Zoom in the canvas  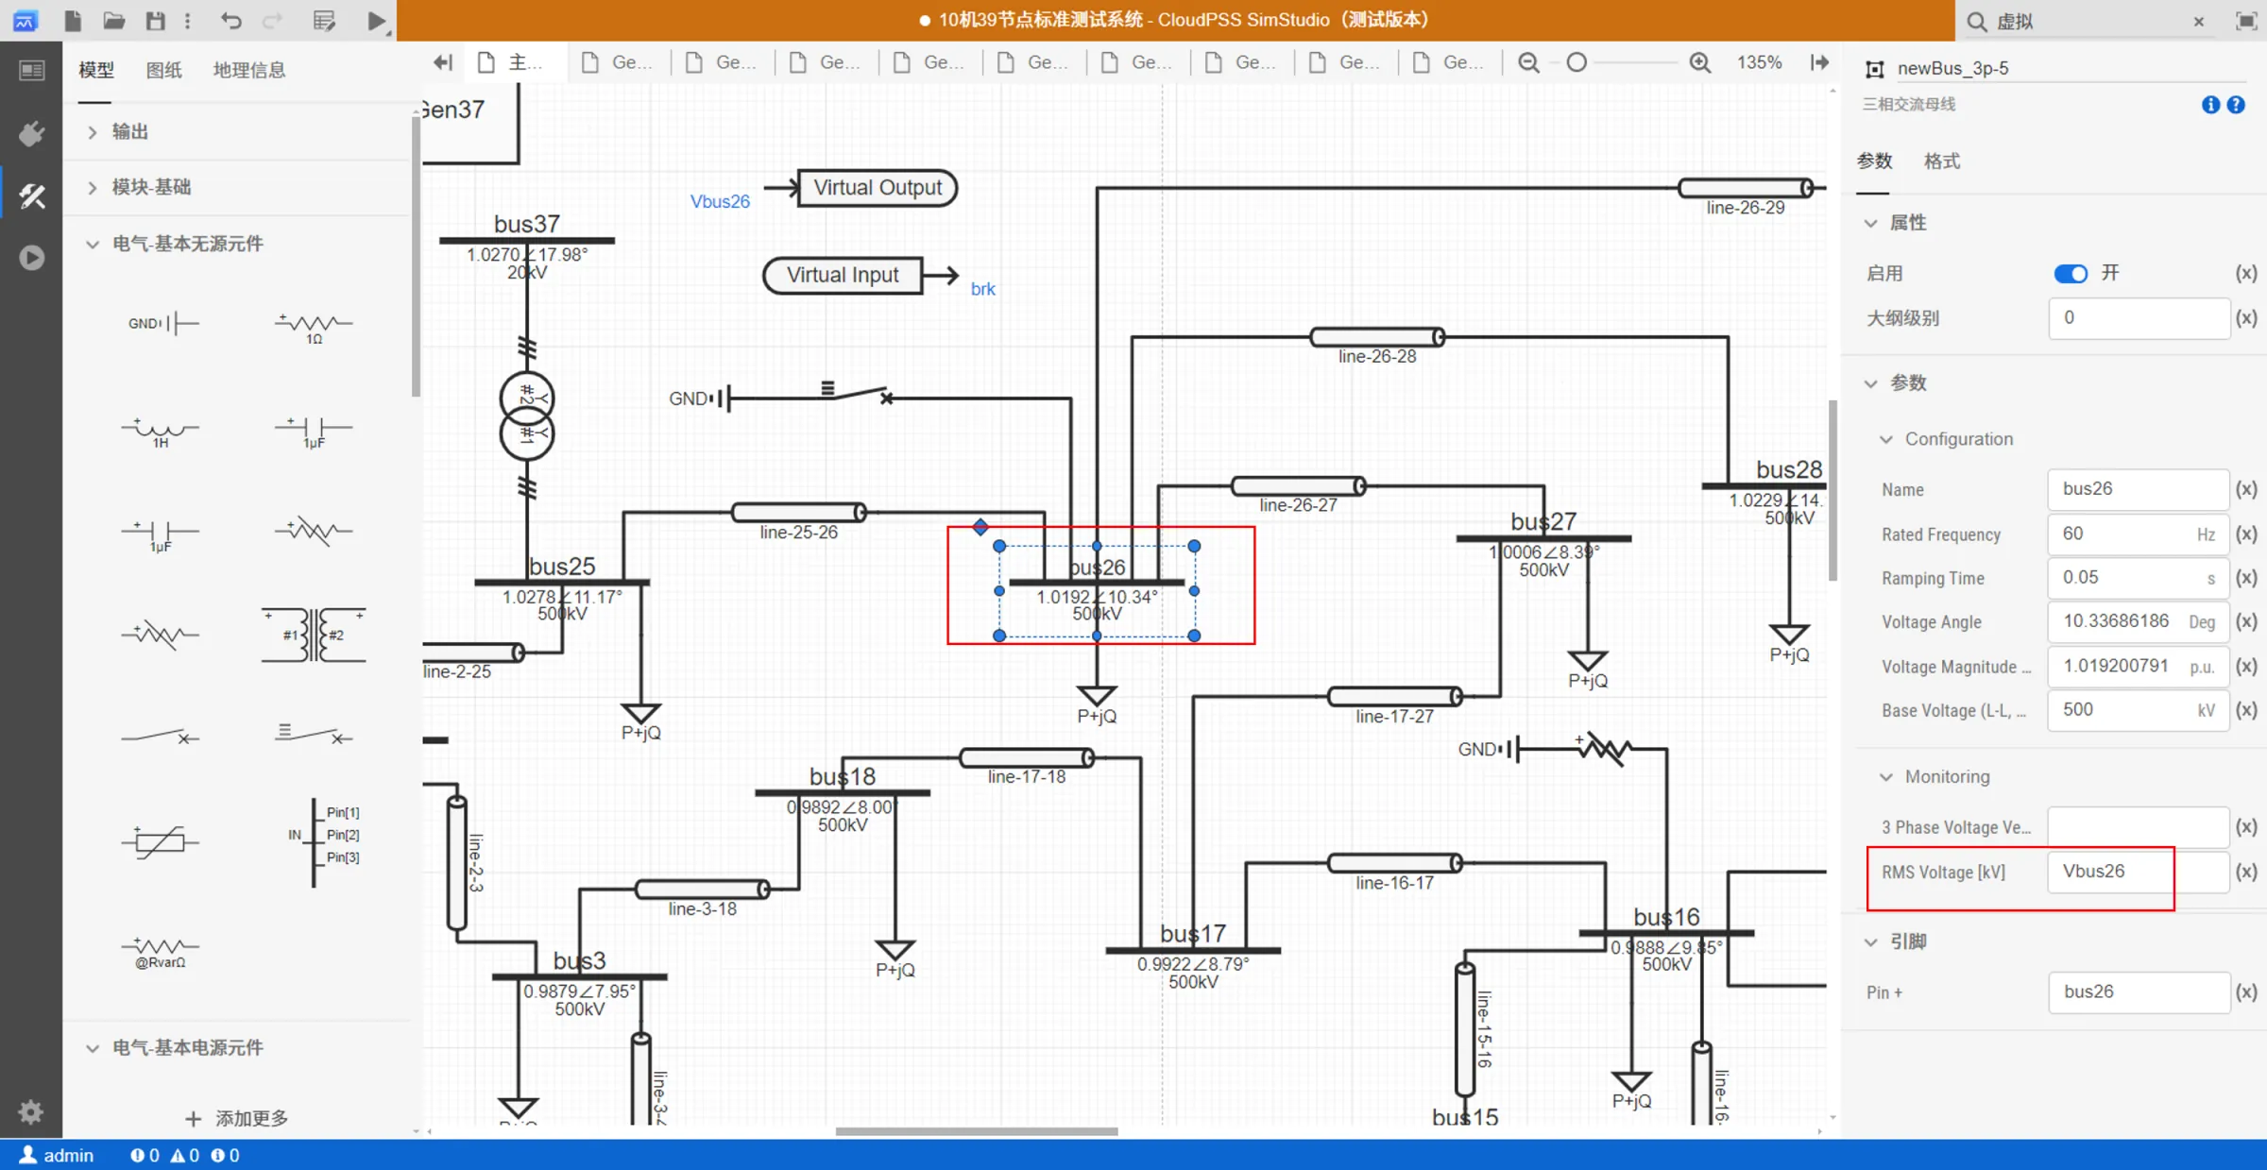pyautogui.click(x=1700, y=62)
